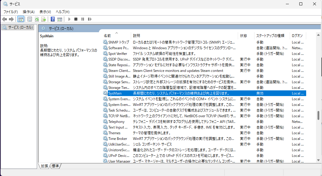The image size is (322, 176).
Task: Switch to the 標準 tab at the bottom
Action: [x=55, y=166]
